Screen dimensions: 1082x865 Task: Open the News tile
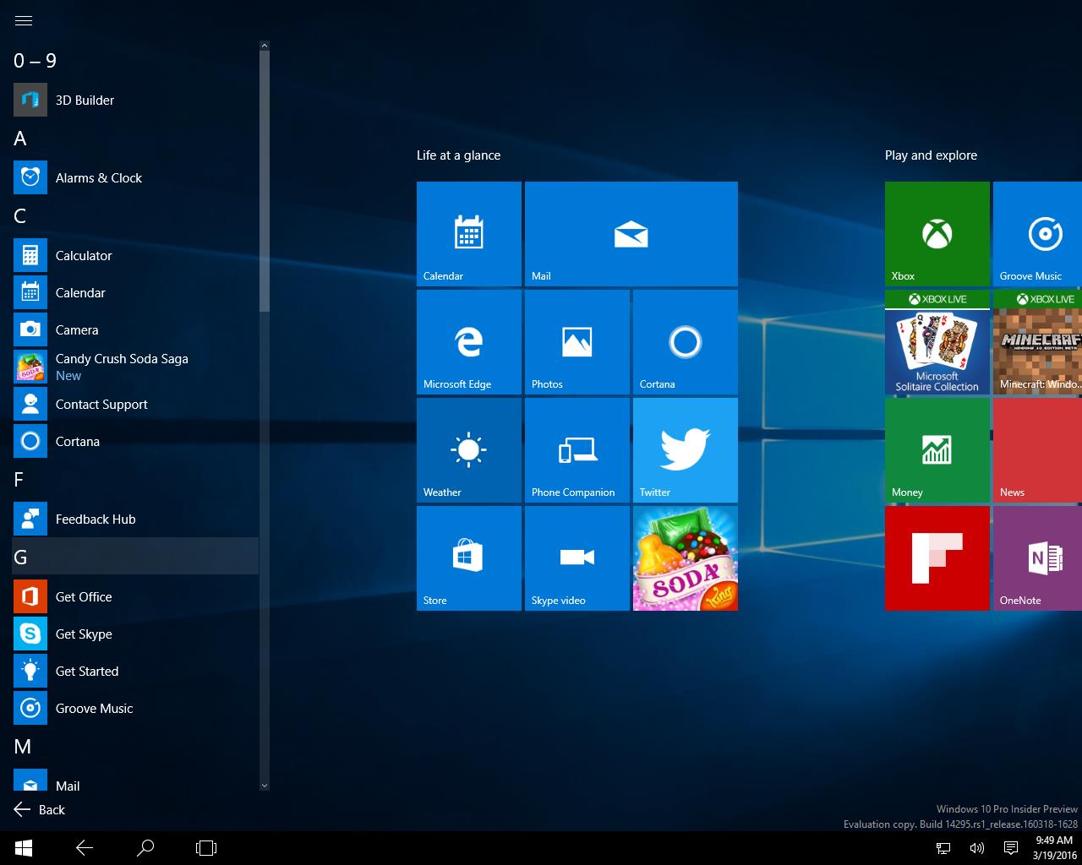[1037, 450]
